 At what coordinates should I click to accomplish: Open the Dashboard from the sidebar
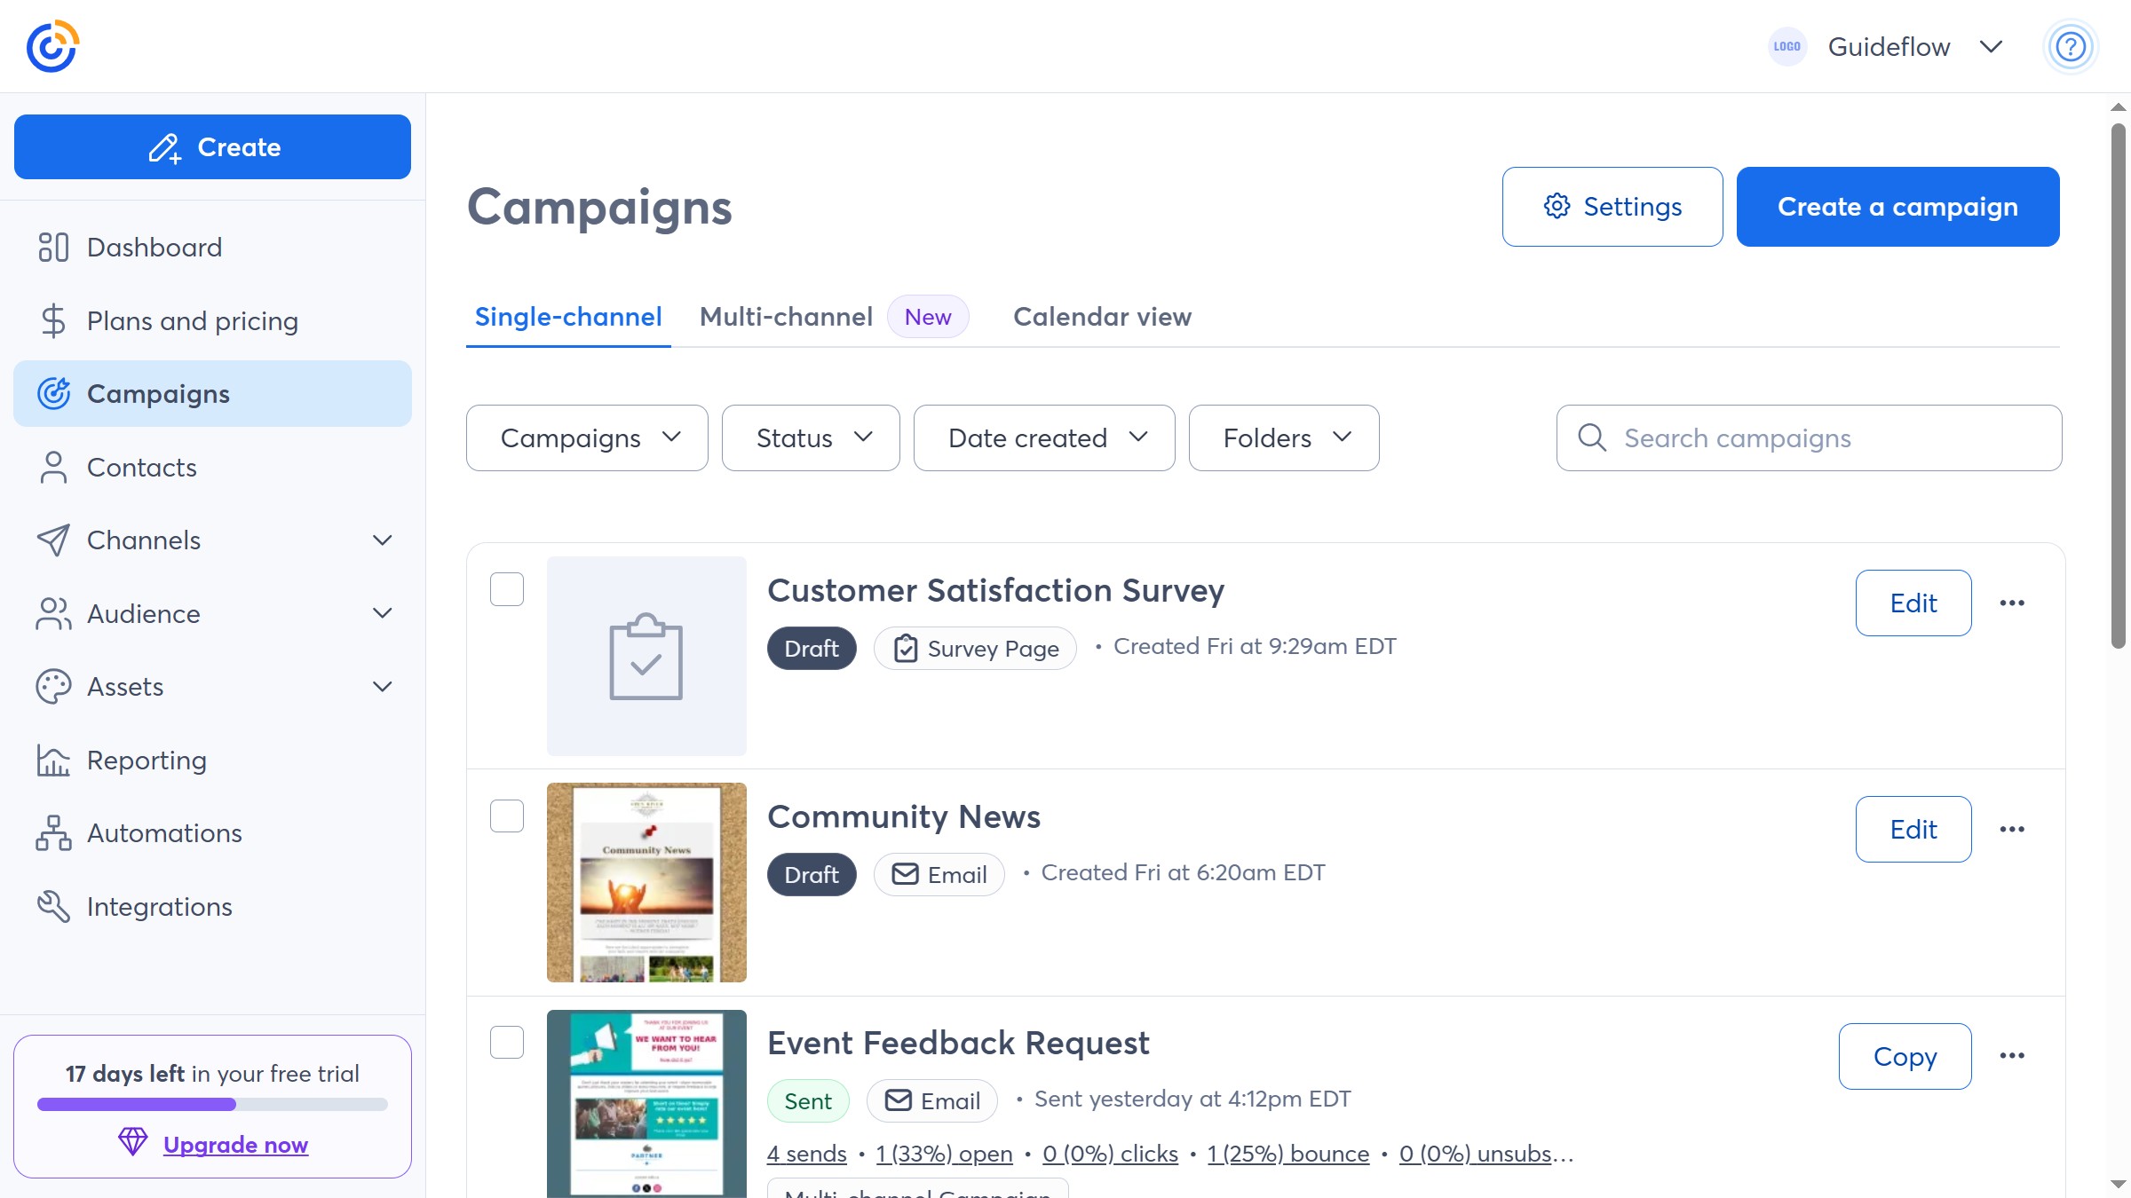tap(154, 247)
